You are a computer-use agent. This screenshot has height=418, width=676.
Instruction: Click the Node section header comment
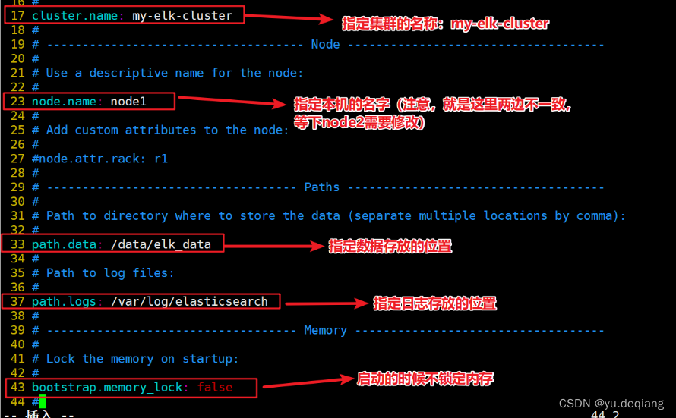tap(326, 44)
